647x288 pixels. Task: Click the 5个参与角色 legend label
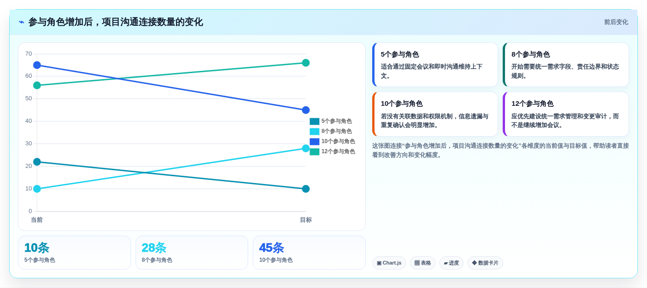(x=336, y=121)
